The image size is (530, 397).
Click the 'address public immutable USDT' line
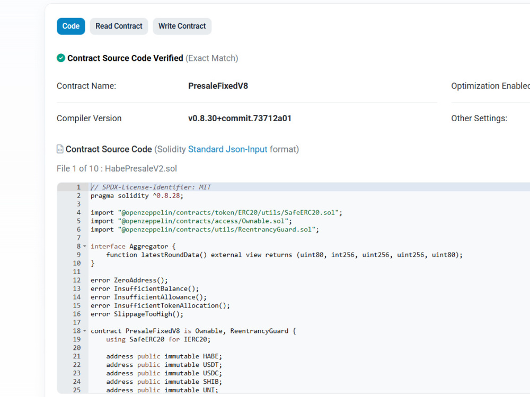coord(164,365)
